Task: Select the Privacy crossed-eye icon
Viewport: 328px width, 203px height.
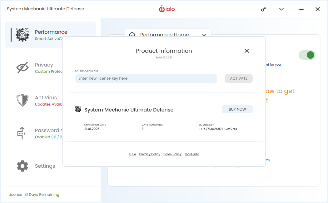Action: [x=22, y=67]
